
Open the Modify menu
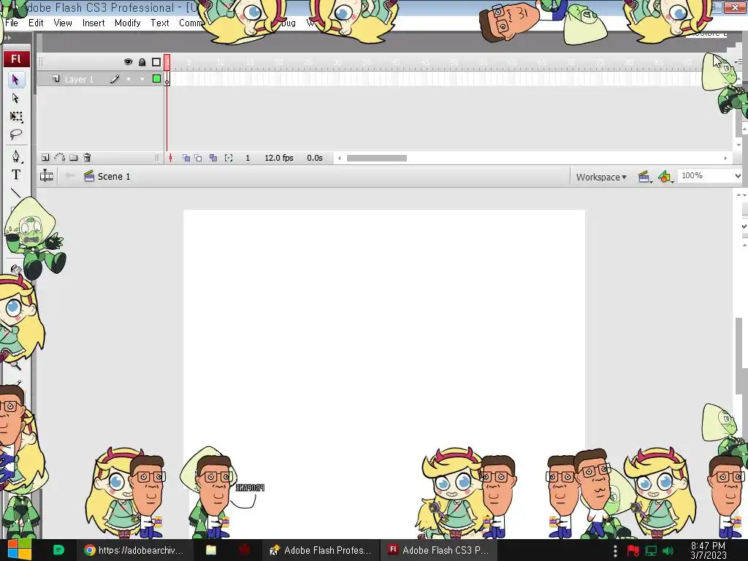pyautogui.click(x=127, y=23)
